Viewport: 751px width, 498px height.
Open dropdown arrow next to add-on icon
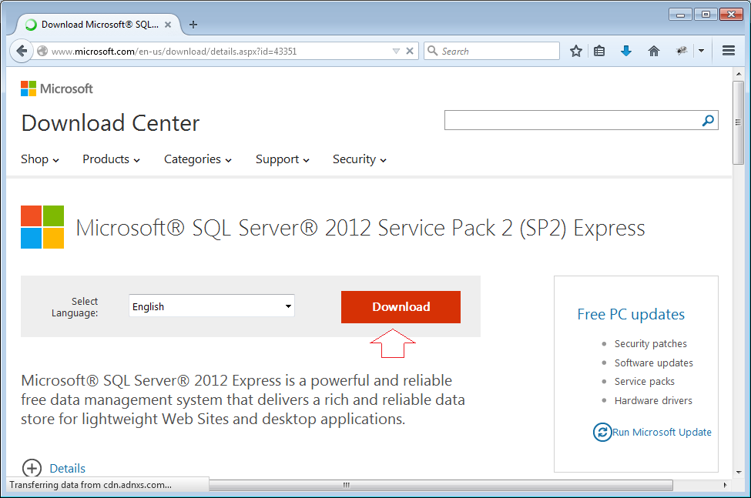point(701,51)
